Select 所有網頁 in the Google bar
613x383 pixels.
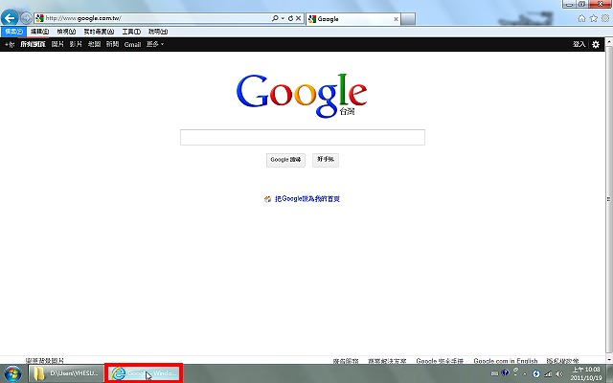[x=33, y=45]
